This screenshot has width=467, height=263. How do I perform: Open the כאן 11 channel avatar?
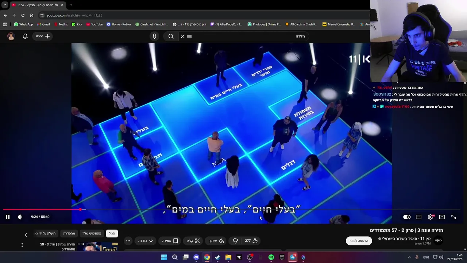(438, 240)
